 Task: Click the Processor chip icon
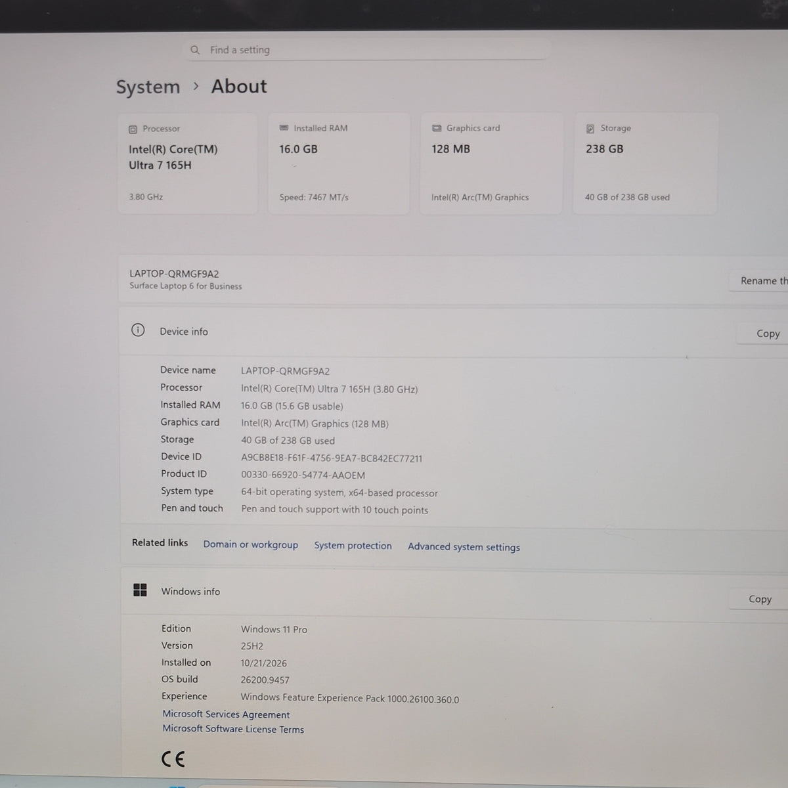(133, 129)
